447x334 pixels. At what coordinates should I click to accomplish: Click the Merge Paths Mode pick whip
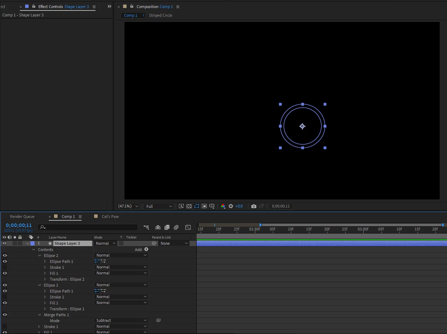(x=158, y=320)
